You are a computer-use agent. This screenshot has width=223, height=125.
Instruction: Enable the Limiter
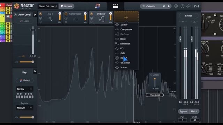[x=189, y=16]
